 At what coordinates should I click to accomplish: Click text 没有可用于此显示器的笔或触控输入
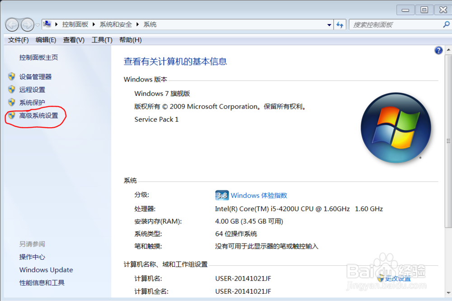coord(267,246)
